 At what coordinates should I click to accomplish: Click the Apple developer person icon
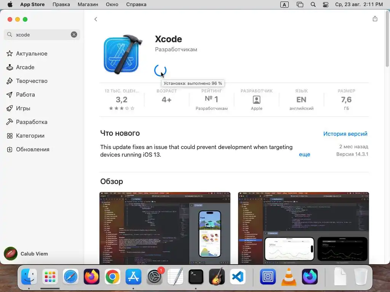pos(256,100)
